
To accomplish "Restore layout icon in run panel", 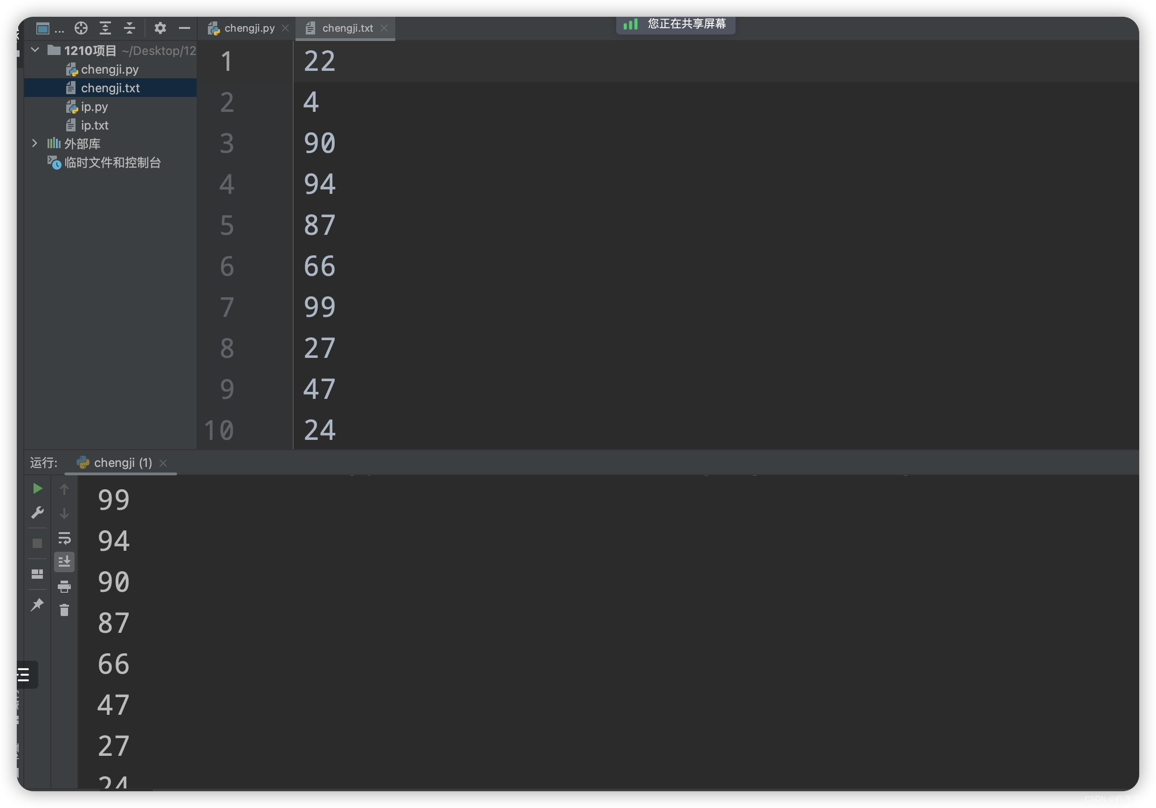I will (37, 574).
